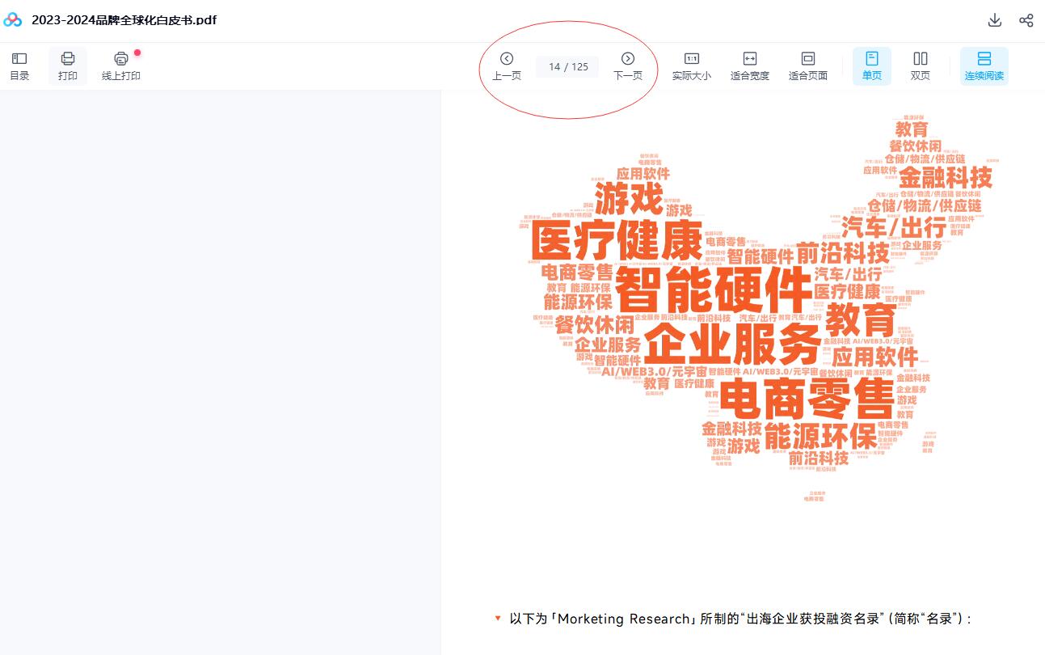
Task: Click the cloud app logo at top left
Action: click(x=13, y=20)
